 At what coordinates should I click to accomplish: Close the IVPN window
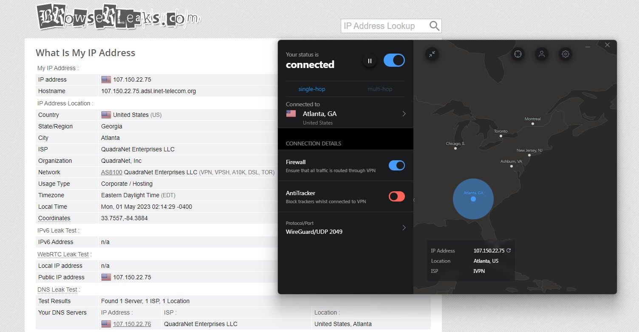[607, 45]
